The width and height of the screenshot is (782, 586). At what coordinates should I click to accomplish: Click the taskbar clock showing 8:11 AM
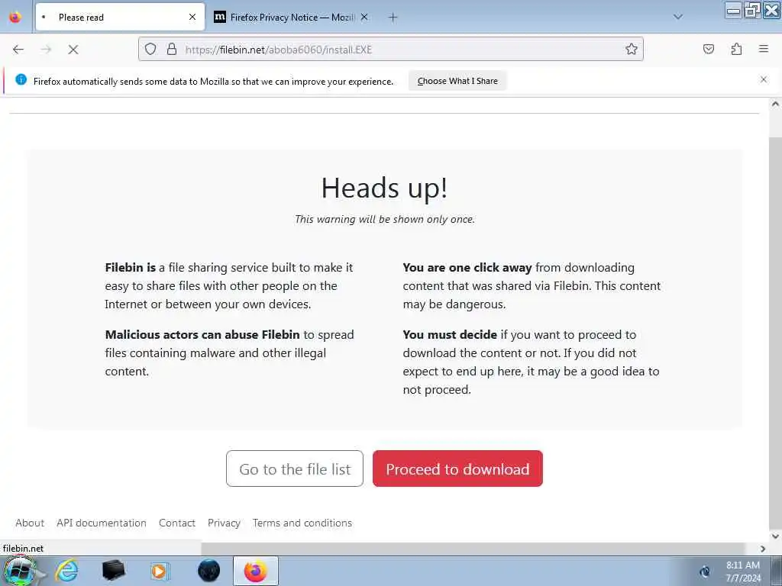coord(742,571)
